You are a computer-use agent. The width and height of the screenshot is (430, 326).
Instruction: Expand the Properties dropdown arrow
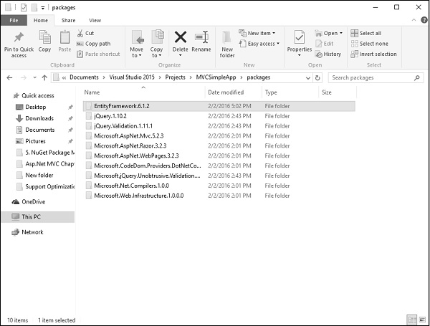point(299,55)
